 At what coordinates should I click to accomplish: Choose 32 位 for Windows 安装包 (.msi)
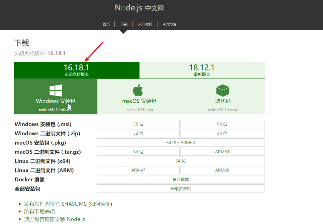tap(138, 124)
